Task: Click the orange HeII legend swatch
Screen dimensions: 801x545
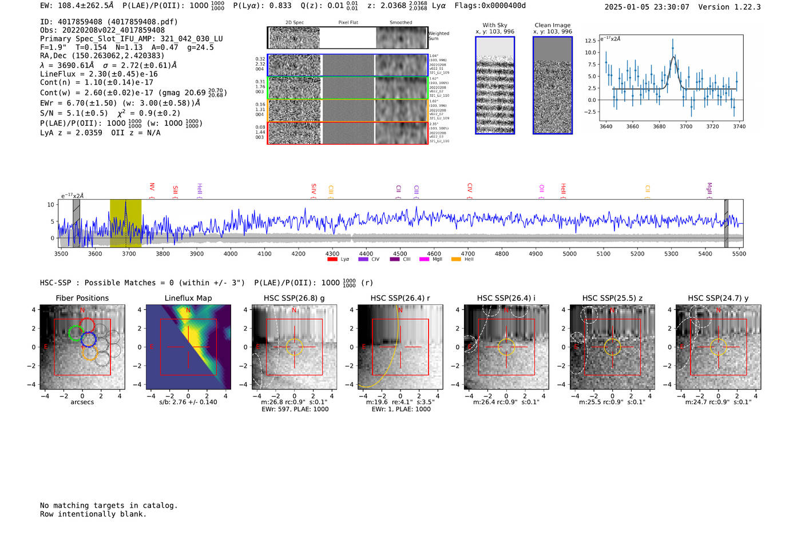Action: [456, 259]
